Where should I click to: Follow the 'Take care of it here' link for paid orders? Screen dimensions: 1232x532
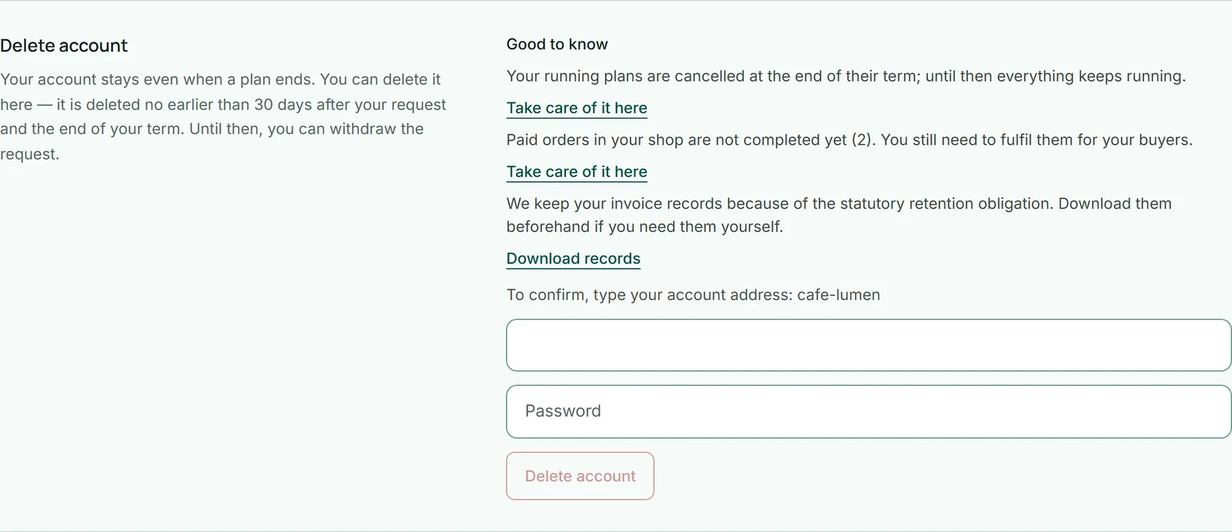pyautogui.click(x=577, y=172)
